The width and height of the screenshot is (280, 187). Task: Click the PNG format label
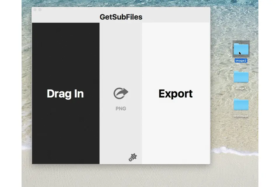[x=121, y=108]
